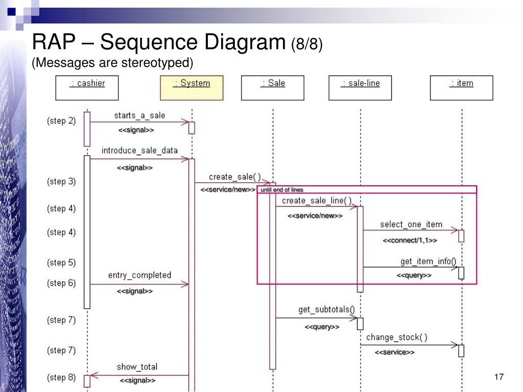This screenshot has width=523, height=392.
Task: Click <<query>> stereotype under get_subtotals
Action: tap(322, 327)
